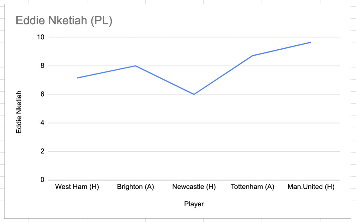The width and height of the screenshot is (356, 222).
Task: Click the 10 label on vertical axis
Action: click(x=40, y=37)
